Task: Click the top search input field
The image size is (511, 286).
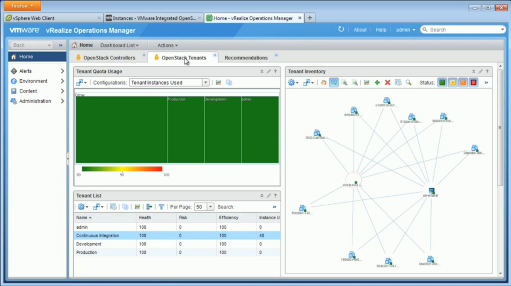Action: click(x=462, y=30)
